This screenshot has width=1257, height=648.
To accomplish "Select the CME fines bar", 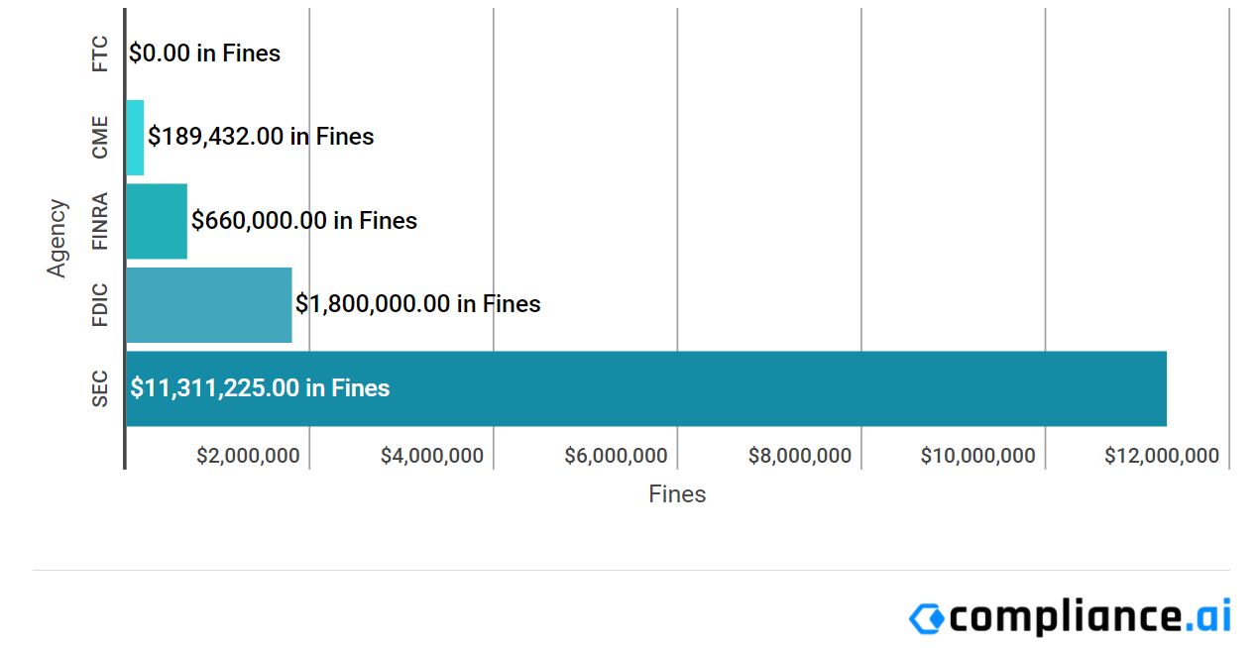I will click(135, 138).
